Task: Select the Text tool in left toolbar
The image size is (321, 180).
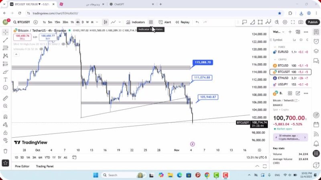Action: (5, 80)
